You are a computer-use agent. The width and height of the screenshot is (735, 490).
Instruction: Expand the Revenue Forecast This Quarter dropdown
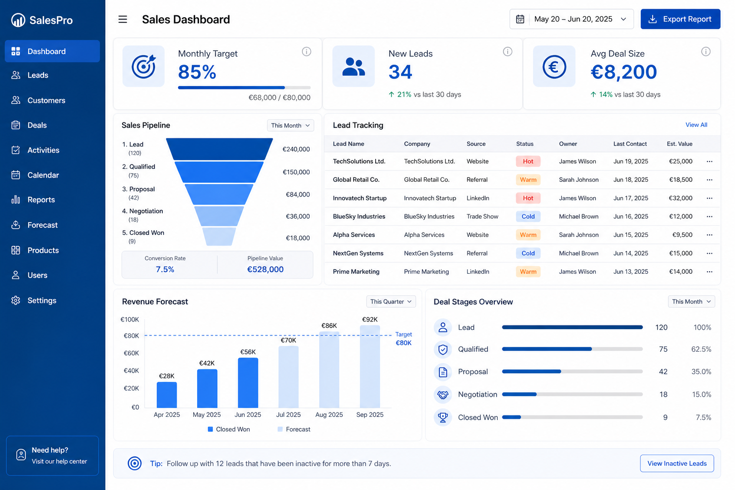391,301
